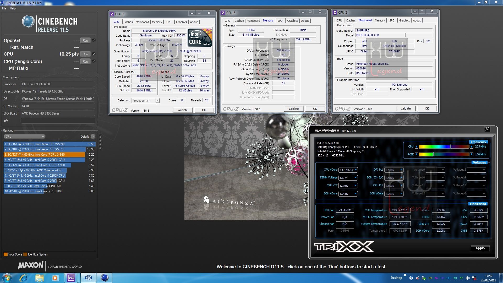Click the Z icon of the CPU-Z Memory window
503x283 pixels.
click(x=223, y=13)
